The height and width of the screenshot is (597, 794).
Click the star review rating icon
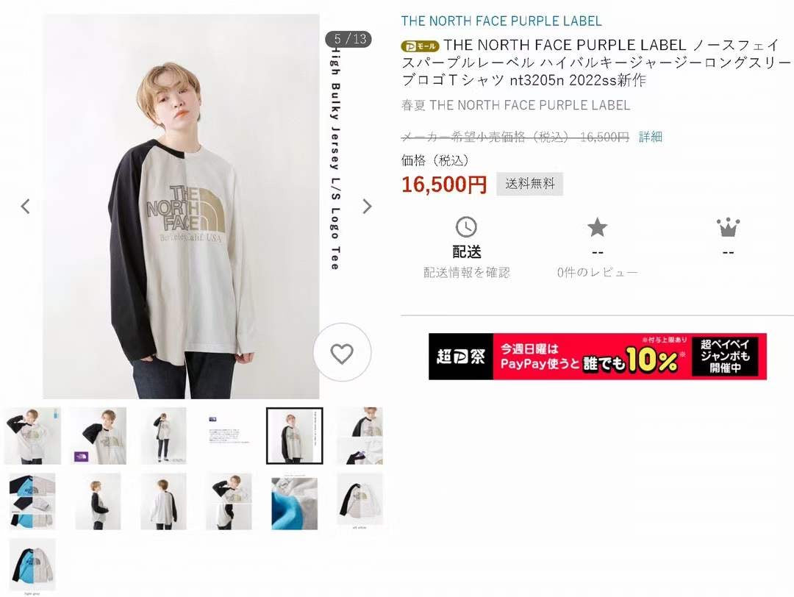597,227
